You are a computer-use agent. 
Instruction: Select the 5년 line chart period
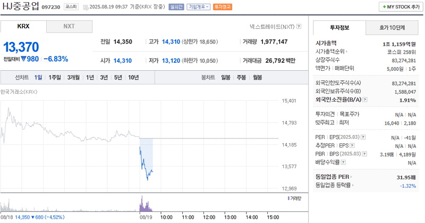pos(118,77)
